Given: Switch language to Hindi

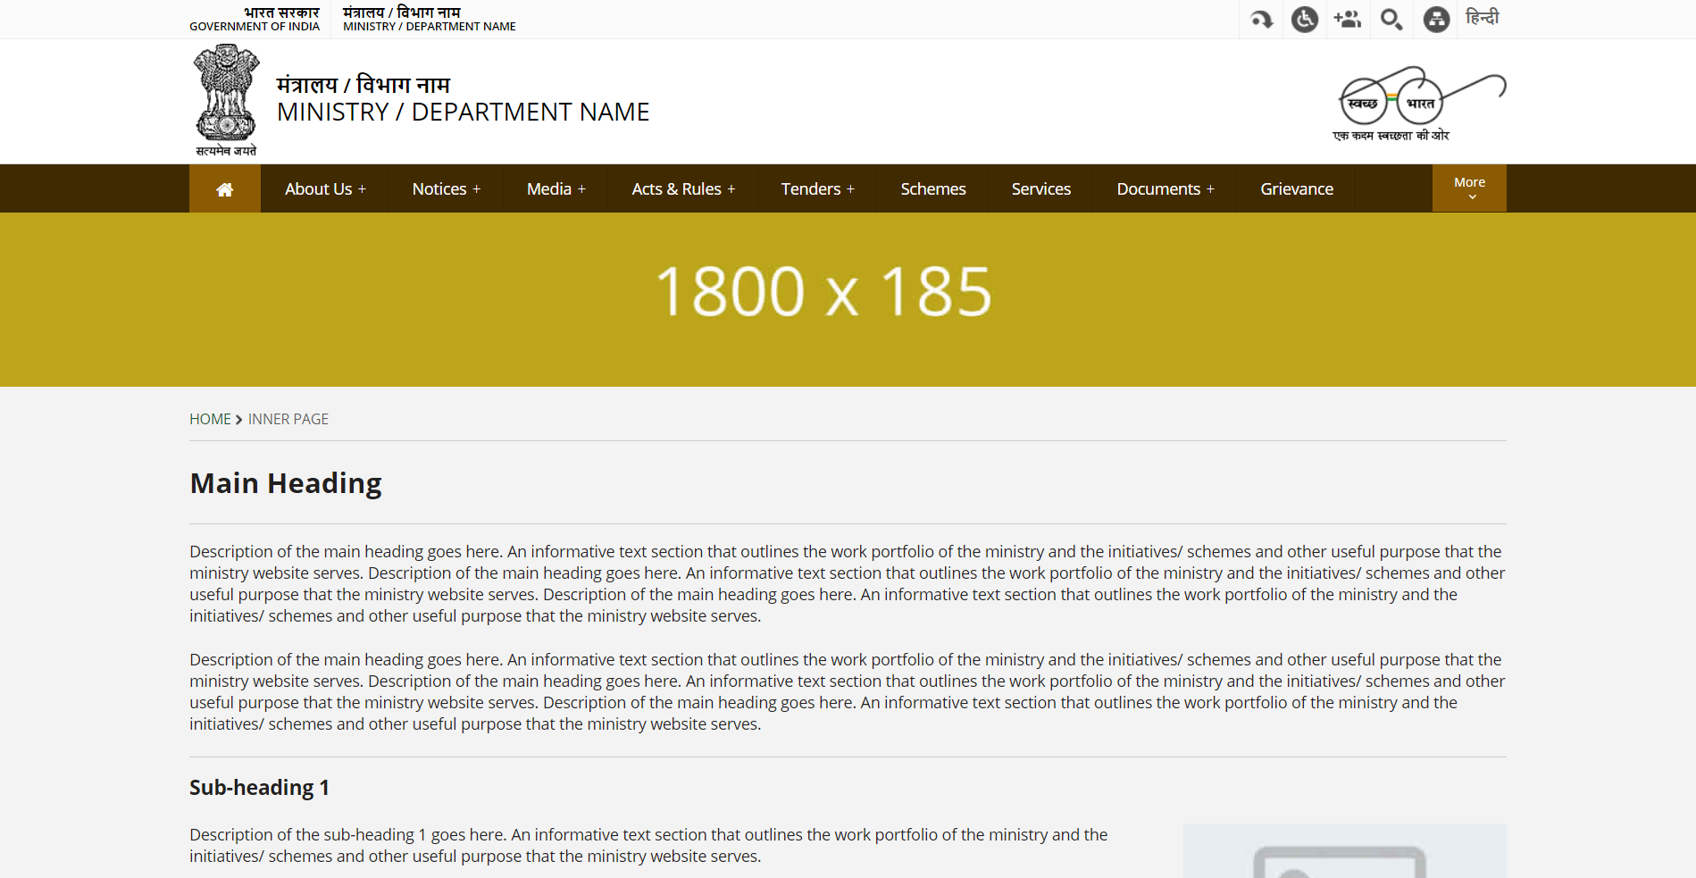Looking at the screenshot, I should coord(1482,18).
